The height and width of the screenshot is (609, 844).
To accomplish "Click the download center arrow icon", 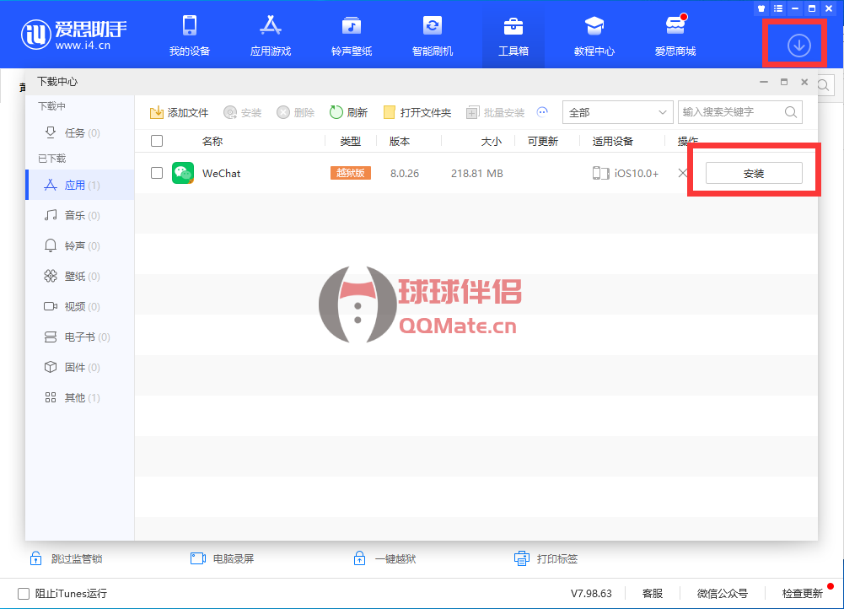I will point(798,46).
